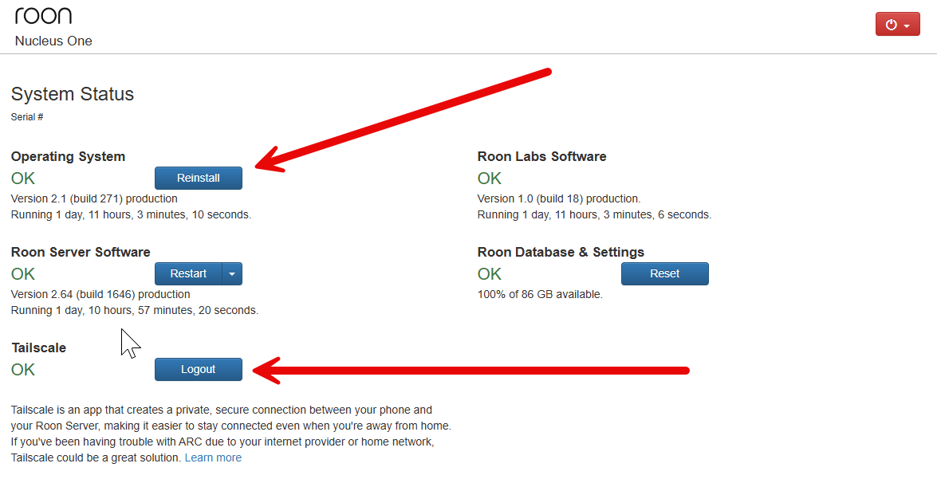The width and height of the screenshot is (937, 479).
Task: Click the roon logo
Action: 43,15
